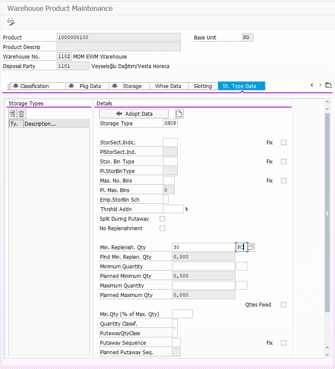Toggle Fix checkbox for StorSect.Indic.
The image size is (335, 369).
(x=284, y=143)
